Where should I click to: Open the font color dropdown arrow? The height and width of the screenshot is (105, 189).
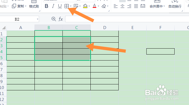(x=99, y=6)
